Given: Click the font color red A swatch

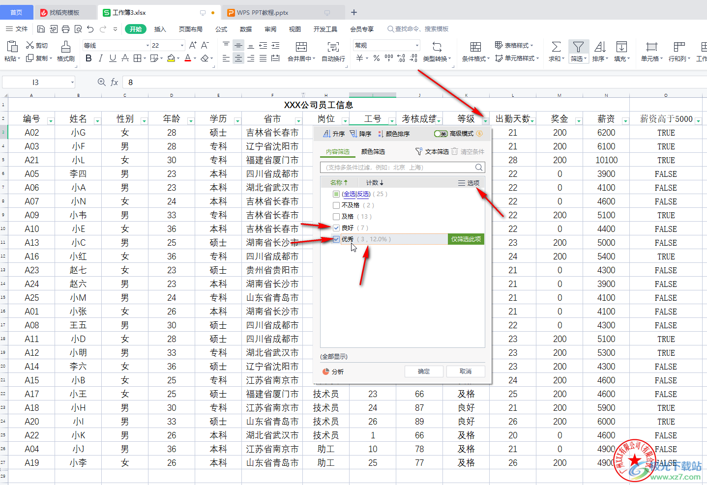Looking at the screenshot, I should 187,58.
